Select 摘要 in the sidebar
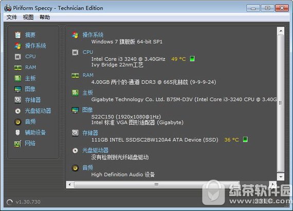Image resolution: width=293 pixels, height=211 pixels. [30, 35]
